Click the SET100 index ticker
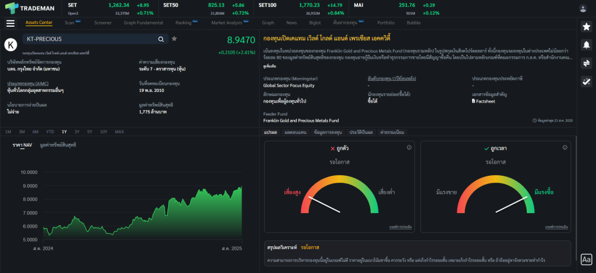Screen dimensions: 596x273 (301, 9)
